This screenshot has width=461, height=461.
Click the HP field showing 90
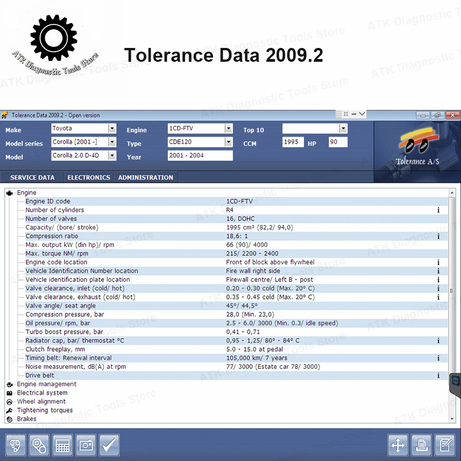pyautogui.click(x=338, y=142)
